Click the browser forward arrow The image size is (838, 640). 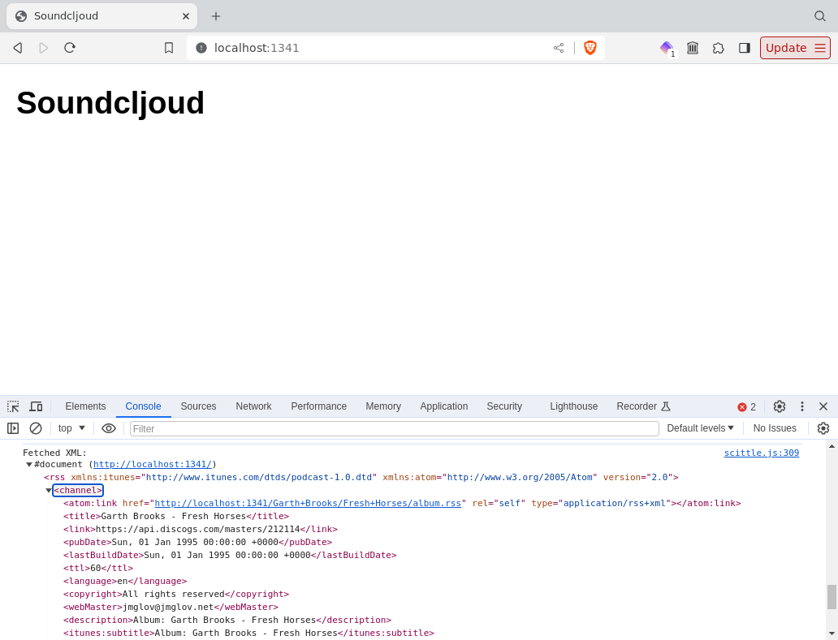pos(43,48)
